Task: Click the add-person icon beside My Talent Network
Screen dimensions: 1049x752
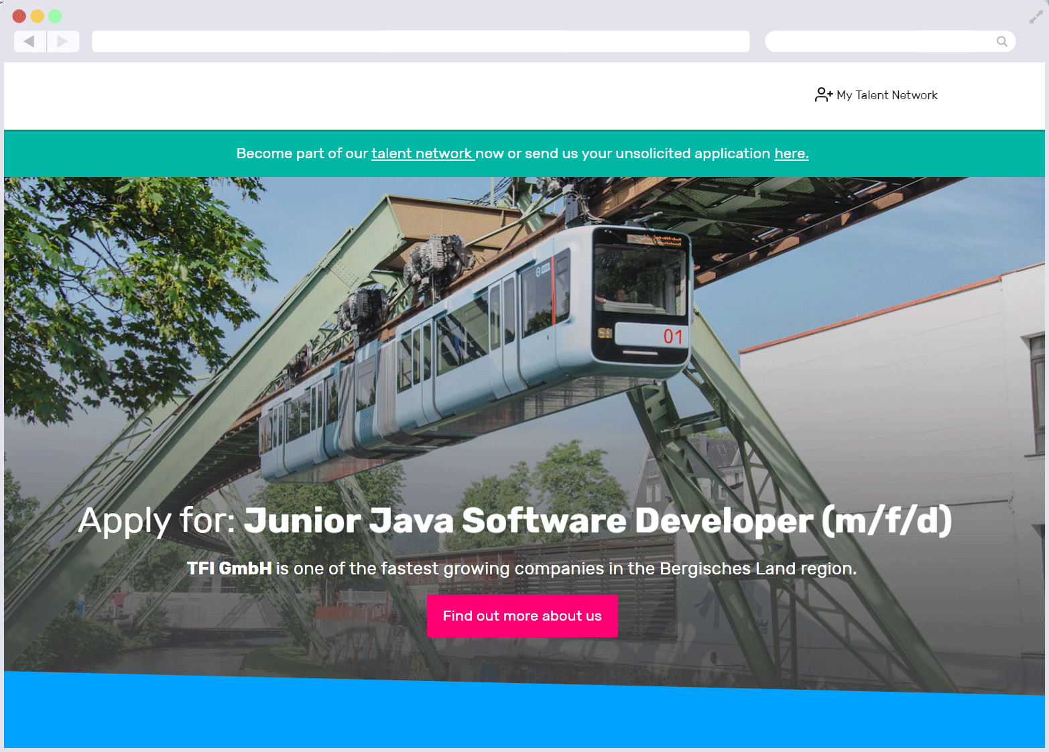Action: tap(824, 95)
